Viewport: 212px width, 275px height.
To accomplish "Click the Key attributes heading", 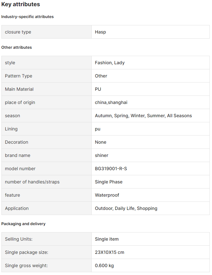I will coord(21,4).
